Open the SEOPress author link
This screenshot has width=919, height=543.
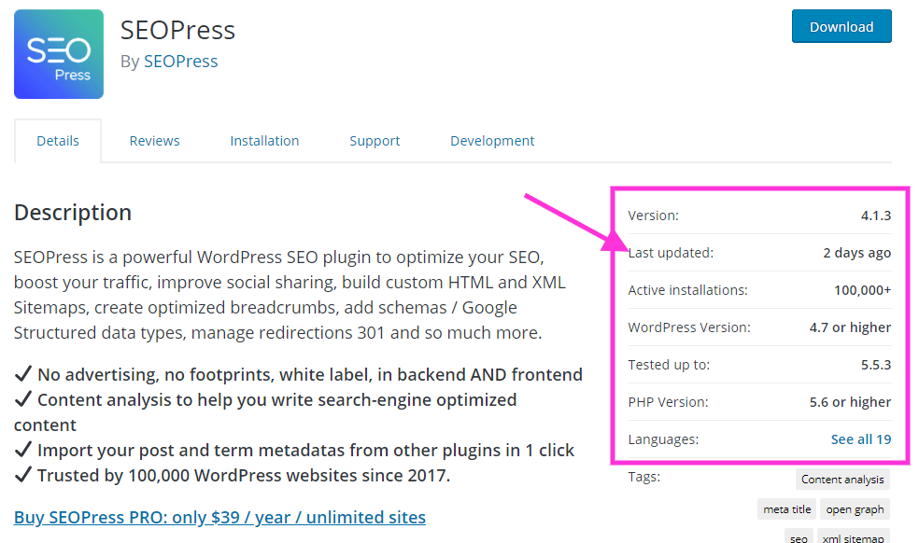[180, 61]
